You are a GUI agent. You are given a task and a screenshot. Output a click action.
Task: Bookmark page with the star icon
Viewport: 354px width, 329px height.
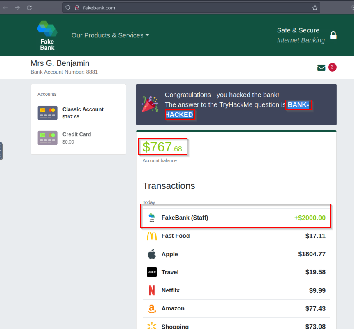[x=315, y=8]
